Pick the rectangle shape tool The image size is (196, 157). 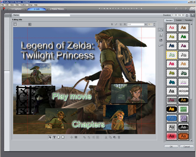(x=63, y=137)
